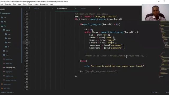This screenshot has width=169, height=95.
Task: Switch to the first tab left of homepage.php
Action: coord(36,8)
